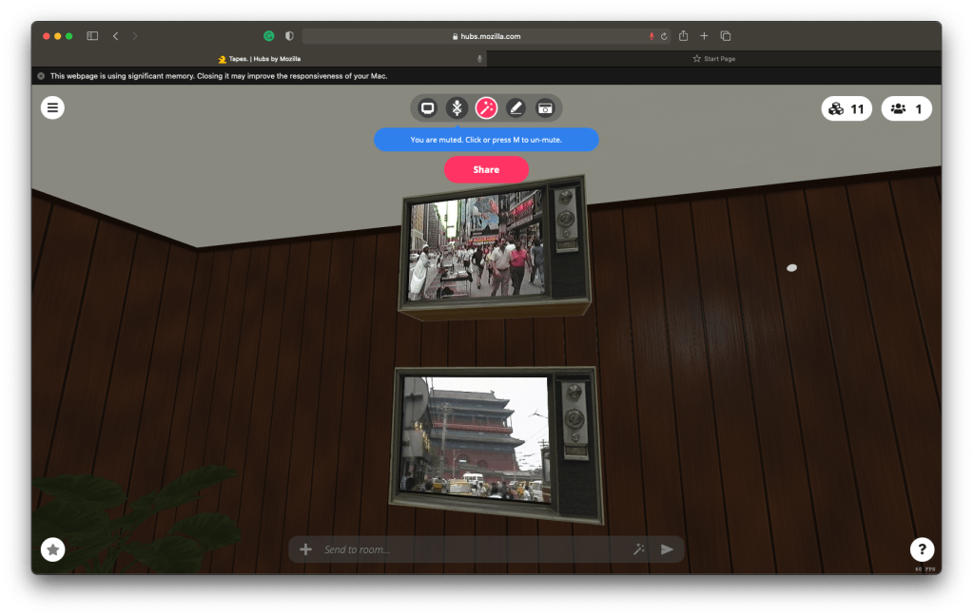Open the Hubs hamburger menu
Screen dimensions: 973x616
click(52, 107)
